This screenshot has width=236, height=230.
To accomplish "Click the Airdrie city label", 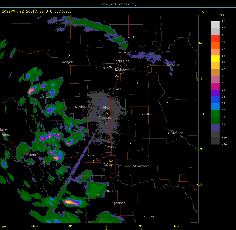I will point(111,147).
